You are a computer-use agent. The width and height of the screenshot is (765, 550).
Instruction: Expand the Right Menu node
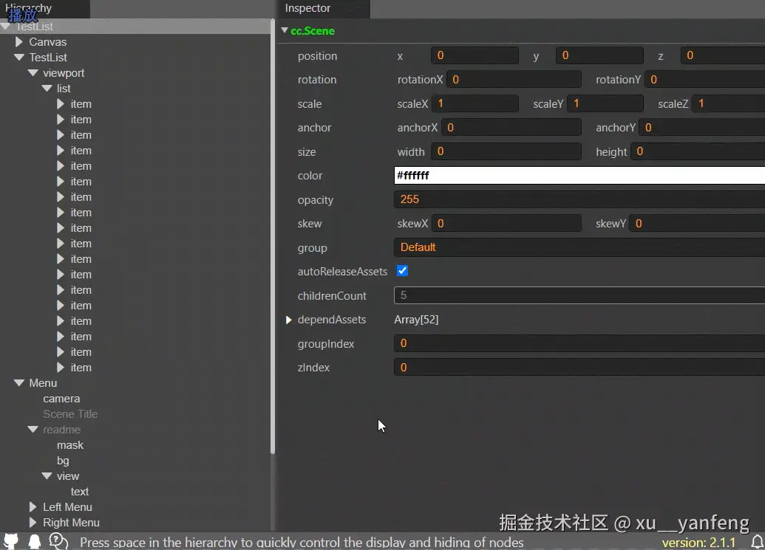pyautogui.click(x=31, y=523)
